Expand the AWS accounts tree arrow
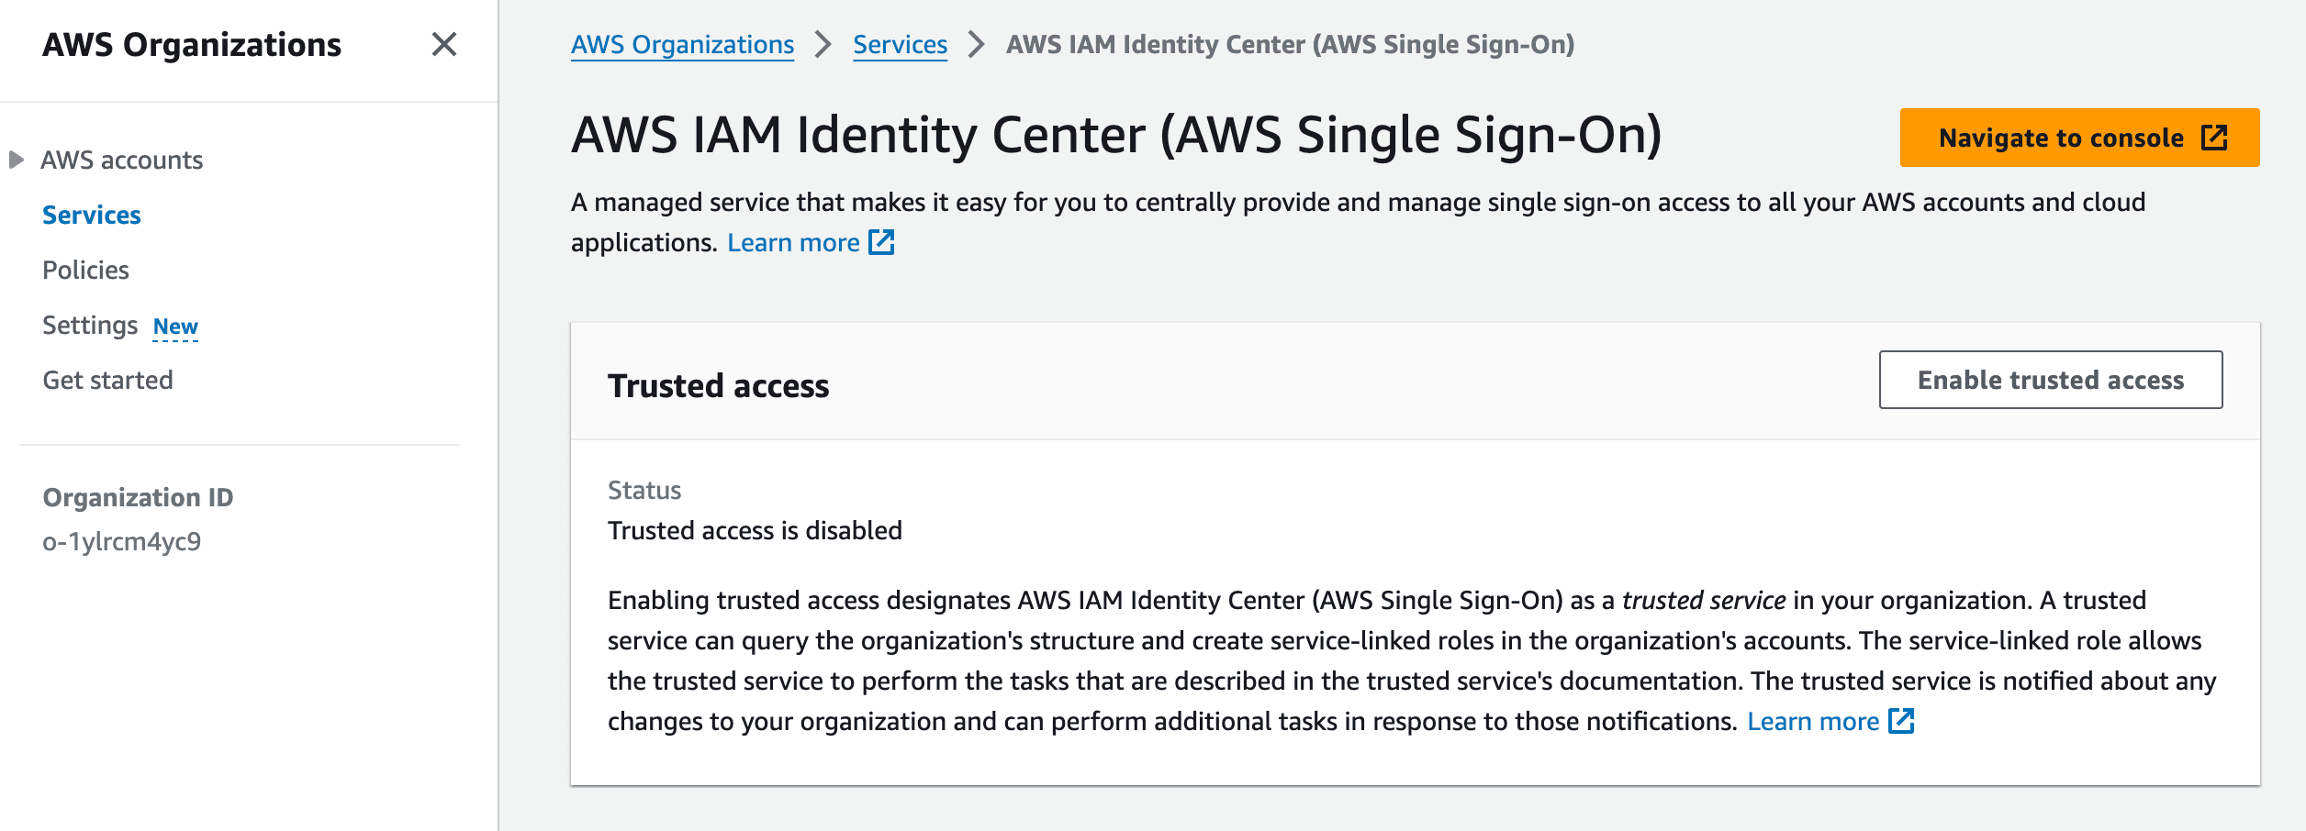This screenshot has width=2306, height=831. tap(16, 160)
